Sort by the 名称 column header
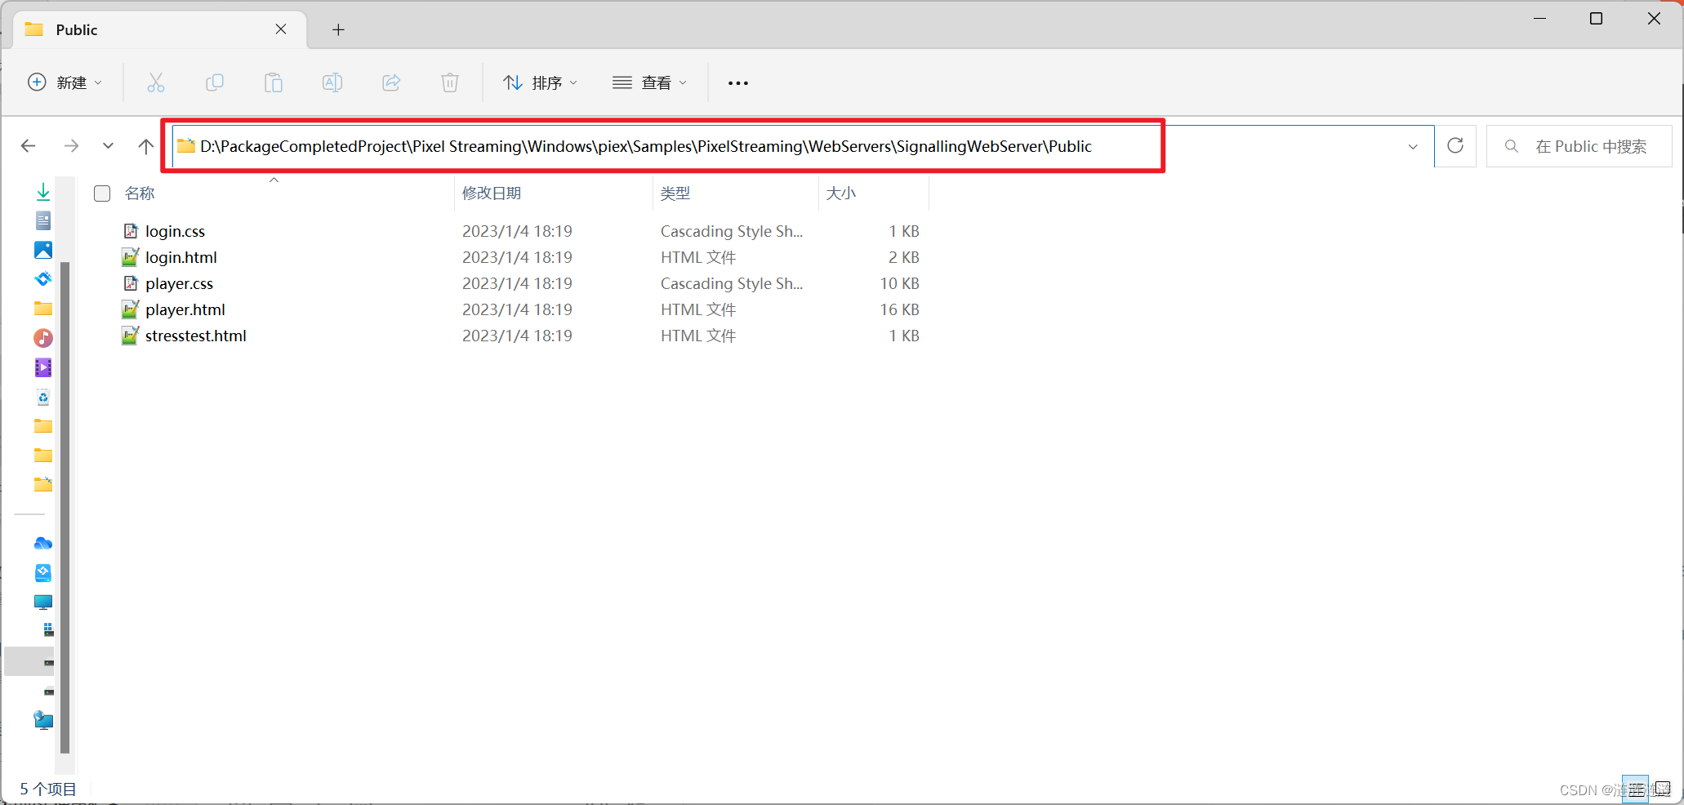The height and width of the screenshot is (805, 1684). point(140,193)
